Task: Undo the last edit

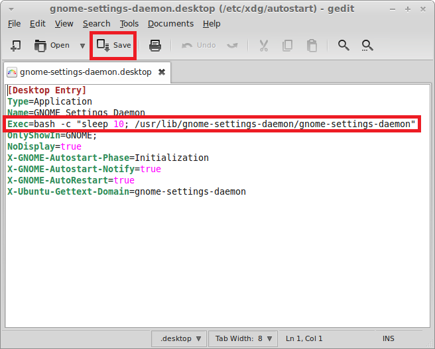Action: coord(198,45)
